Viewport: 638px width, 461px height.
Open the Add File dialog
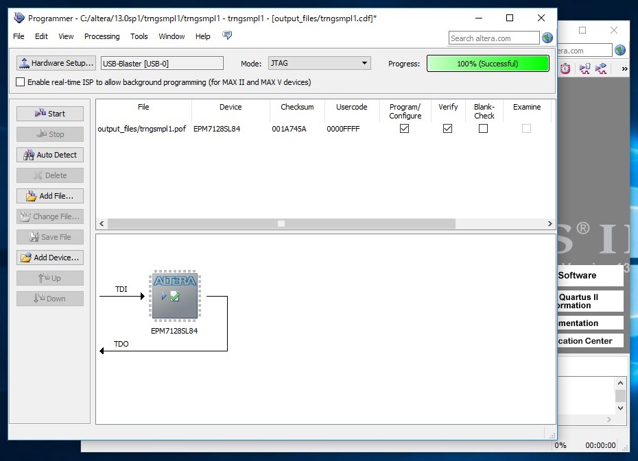point(50,196)
